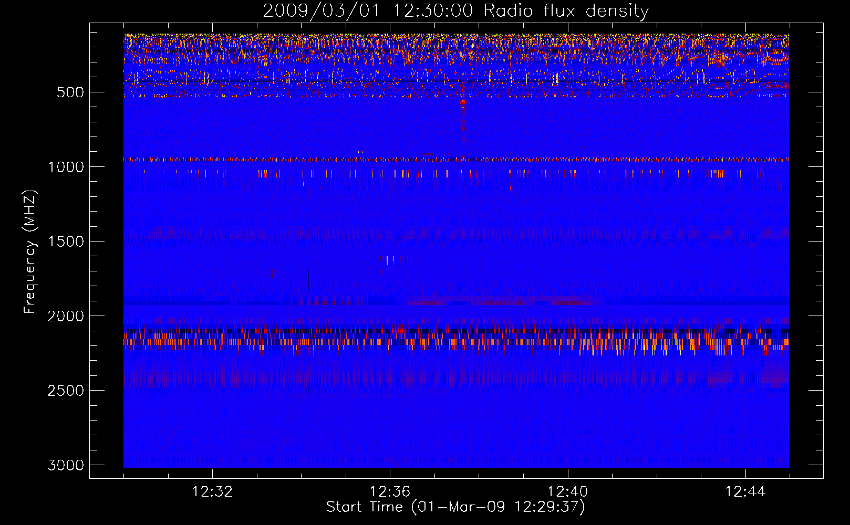The image size is (850, 525).
Task: Click the 2000 frequency tick label
Action: 66,316
